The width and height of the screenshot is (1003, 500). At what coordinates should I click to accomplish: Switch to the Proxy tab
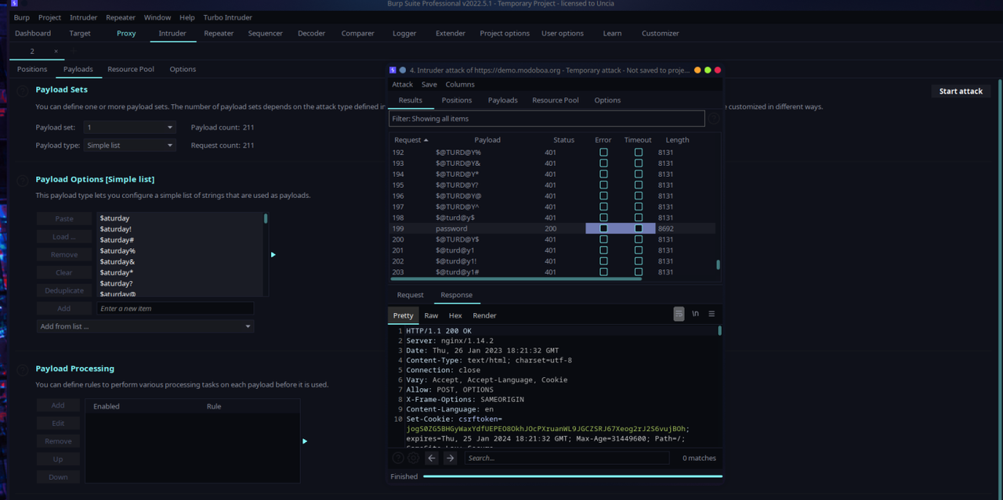click(126, 34)
